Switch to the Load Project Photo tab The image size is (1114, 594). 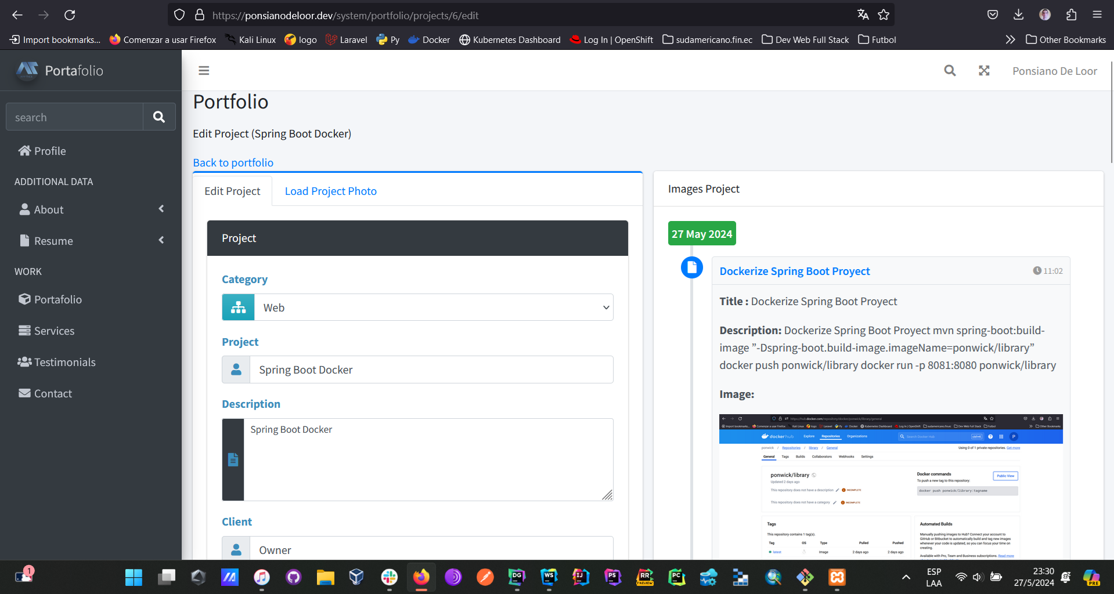330,191
